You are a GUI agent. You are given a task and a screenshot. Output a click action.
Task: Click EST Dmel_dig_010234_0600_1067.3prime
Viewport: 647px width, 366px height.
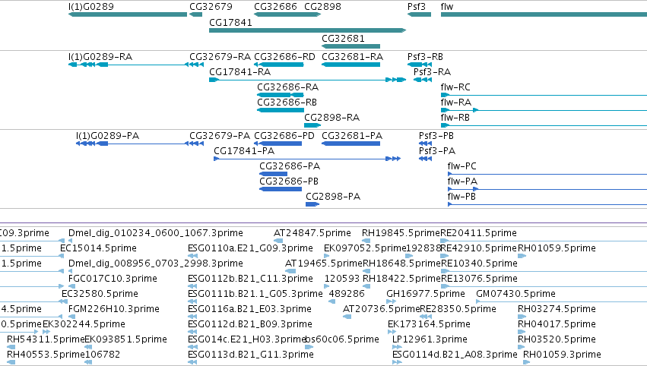point(156,233)
